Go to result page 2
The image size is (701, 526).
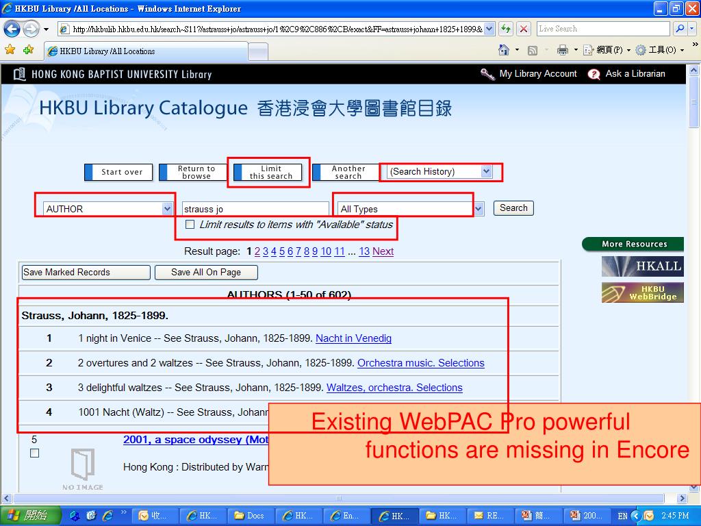tap(257, 251)
